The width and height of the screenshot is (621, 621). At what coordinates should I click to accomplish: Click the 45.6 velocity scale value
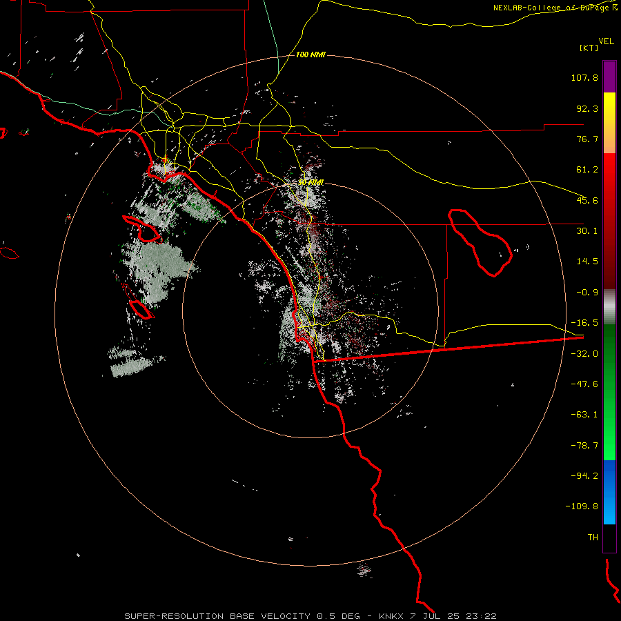(x=587, y=200)
